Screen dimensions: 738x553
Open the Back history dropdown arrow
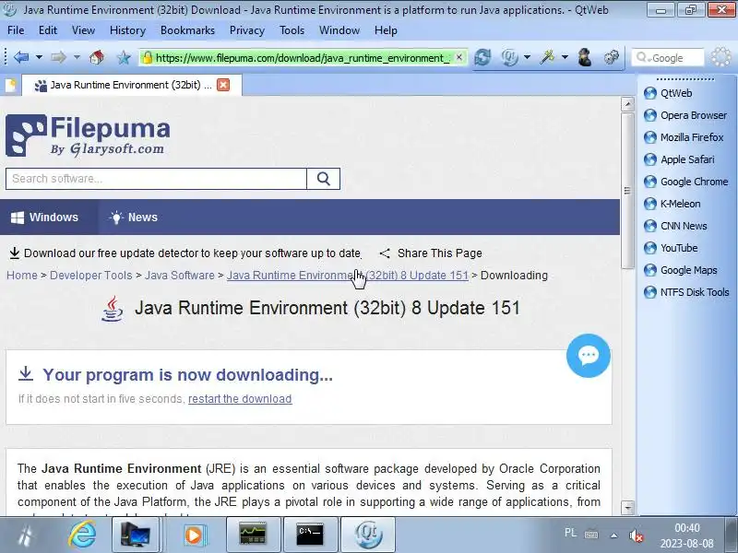coord(39,57)
